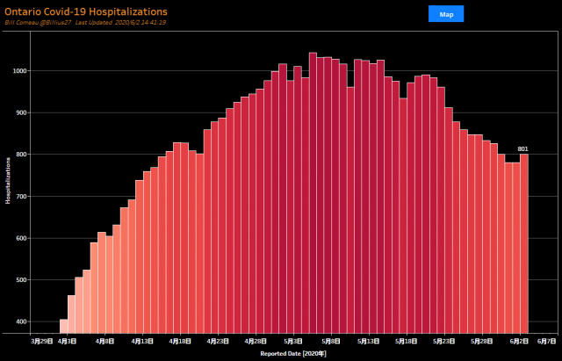Screen dimensions: 562x361
Task: Click the 5月3日 date axis label
Action: point(292,342)
